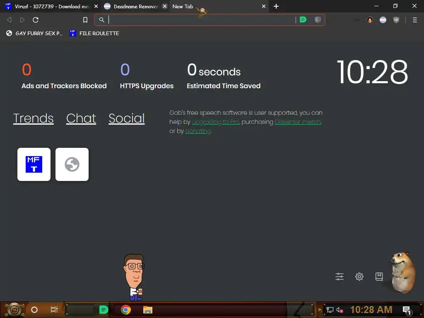Image resolution: width=424 pixels, height=318 pixels.
Task: Open Dissenter browser taskbar icon
Action: click(104, 310)
